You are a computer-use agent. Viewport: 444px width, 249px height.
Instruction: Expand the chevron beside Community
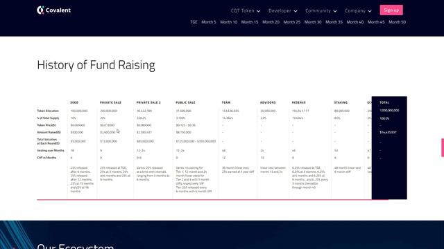(x=335, y=11)
